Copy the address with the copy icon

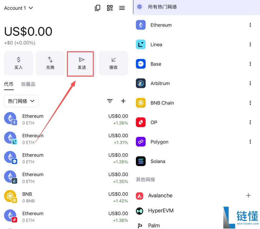[x=97, y=8]
